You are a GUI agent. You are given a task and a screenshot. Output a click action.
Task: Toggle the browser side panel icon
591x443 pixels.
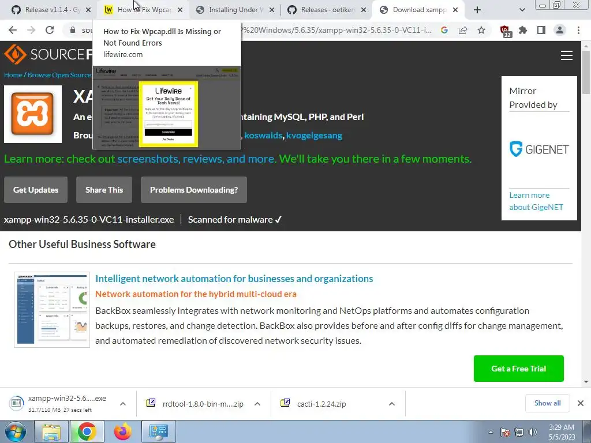coord(541,30)
